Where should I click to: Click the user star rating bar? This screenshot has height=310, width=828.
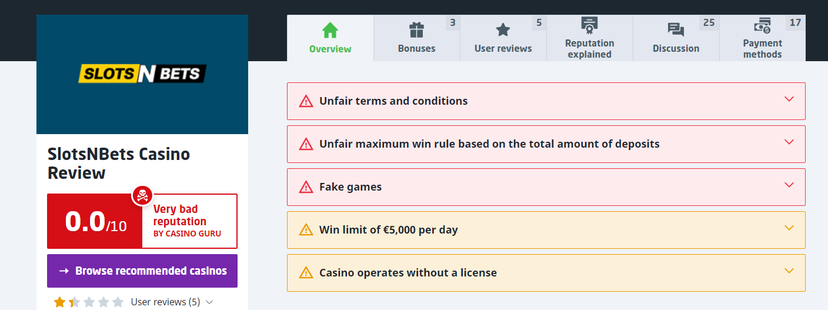pyautogui.click(x=89, y=302)
